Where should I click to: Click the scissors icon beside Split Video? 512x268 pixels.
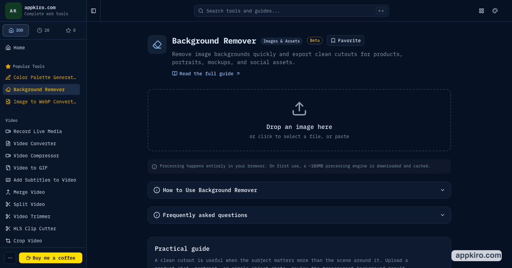(x=8, y=204)
